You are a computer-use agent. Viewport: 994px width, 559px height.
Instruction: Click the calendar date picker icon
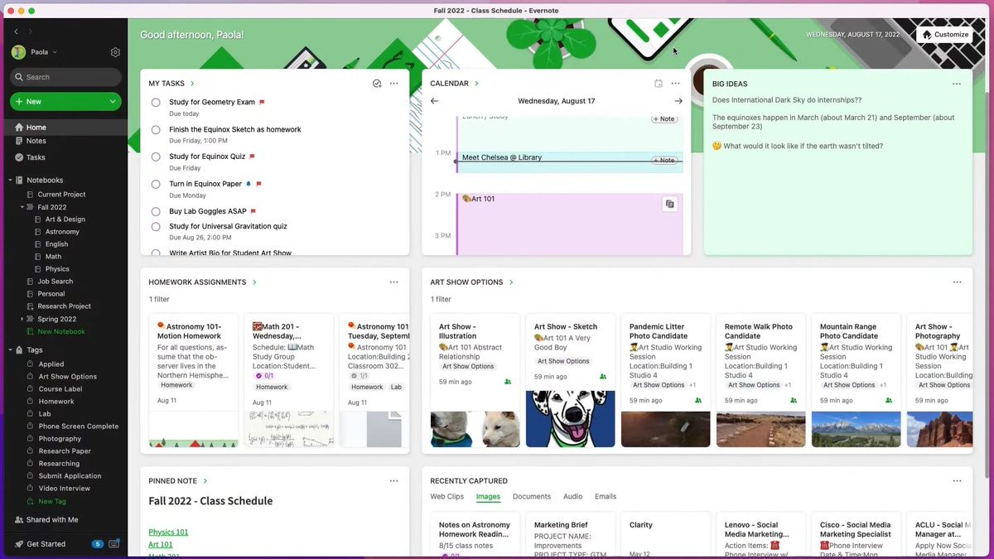(659, 84)
